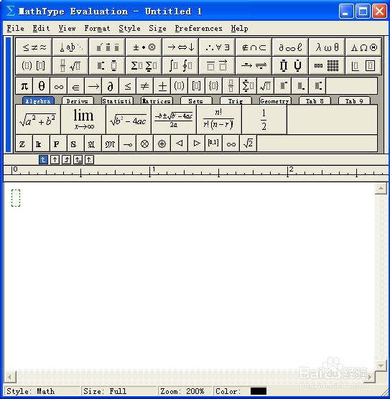Click the empty equation slot in editor
This screenshot has width=390, height=399.
coord(16,198)
